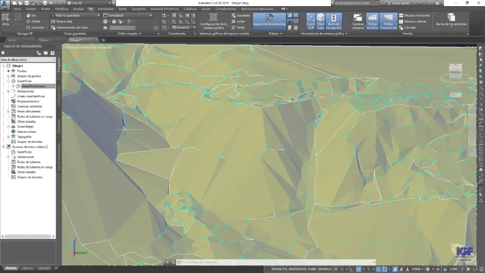Screen dimensions: 485x273
Task: Open the Universal coordinate system dropdown
Action: coord(184,27)
